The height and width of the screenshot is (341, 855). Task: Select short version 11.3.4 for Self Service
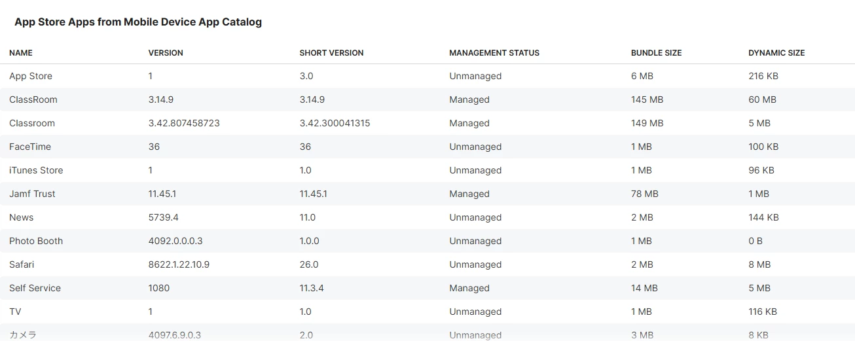pos(312,288)
